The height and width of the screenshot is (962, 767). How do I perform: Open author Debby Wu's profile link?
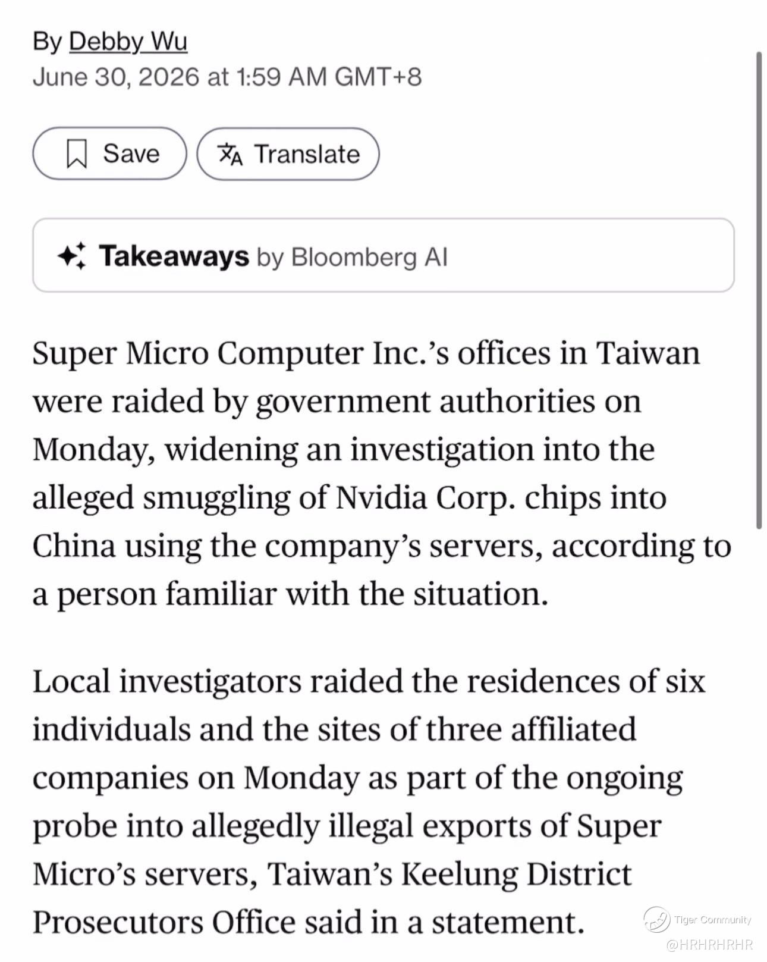pyautogui.click(x=128, y=42)
